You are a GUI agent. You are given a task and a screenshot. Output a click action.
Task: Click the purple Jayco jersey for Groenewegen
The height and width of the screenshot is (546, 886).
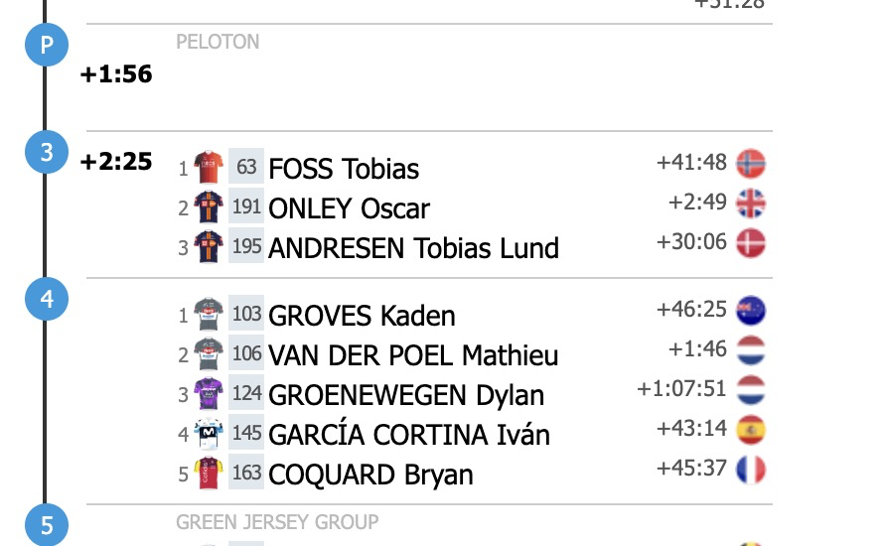click(x=209, y=393)
